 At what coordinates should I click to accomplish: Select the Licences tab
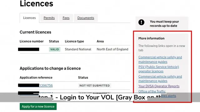tap(29, 18)
